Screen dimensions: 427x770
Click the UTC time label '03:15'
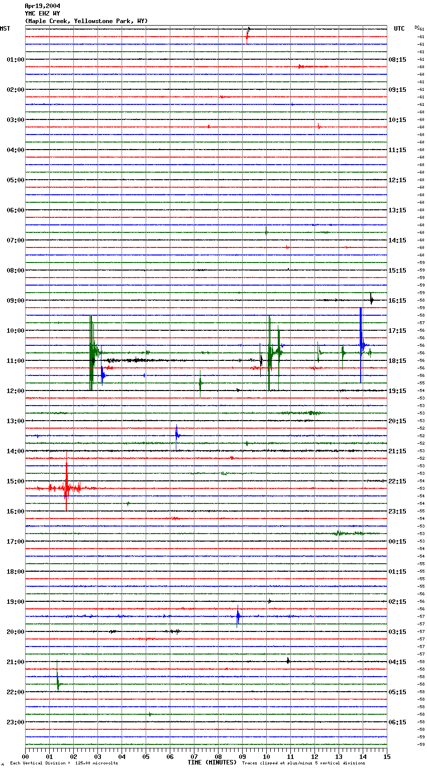397,632
